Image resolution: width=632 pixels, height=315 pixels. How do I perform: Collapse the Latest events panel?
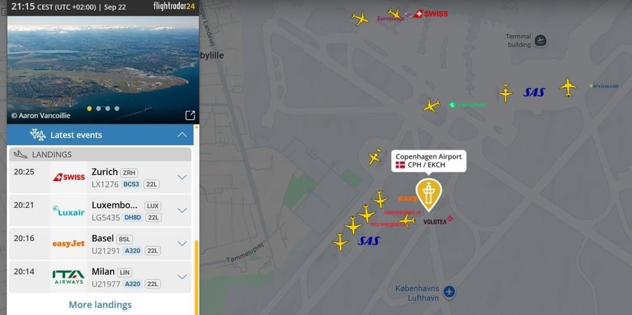coord(182,135)
